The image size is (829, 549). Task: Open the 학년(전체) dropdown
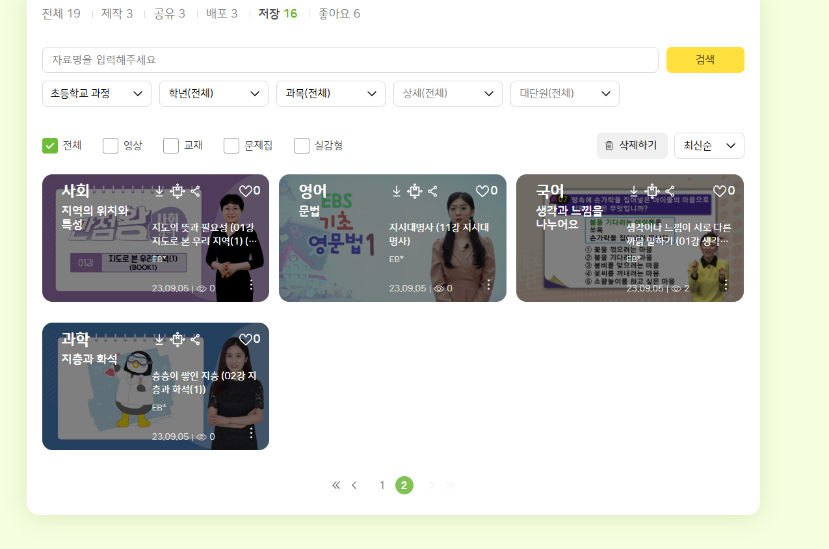[x=214, y=94]
